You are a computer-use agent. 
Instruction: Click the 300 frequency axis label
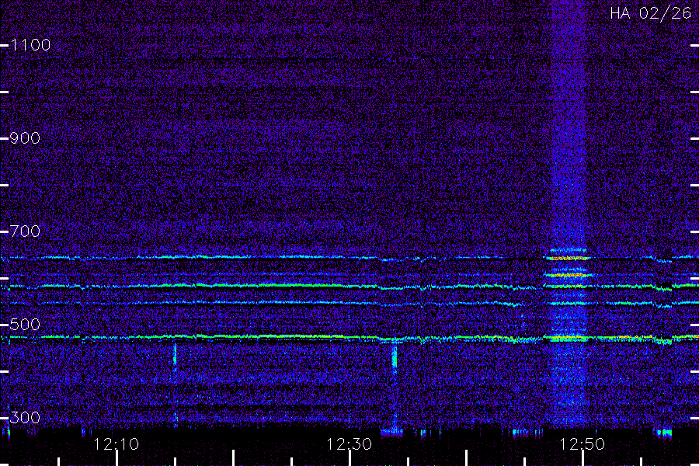point(25,418)
